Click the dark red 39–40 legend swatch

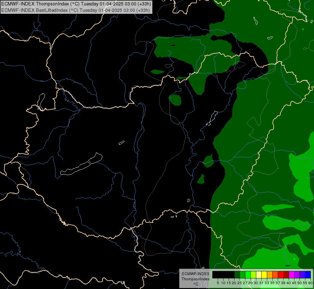[286, 275]
